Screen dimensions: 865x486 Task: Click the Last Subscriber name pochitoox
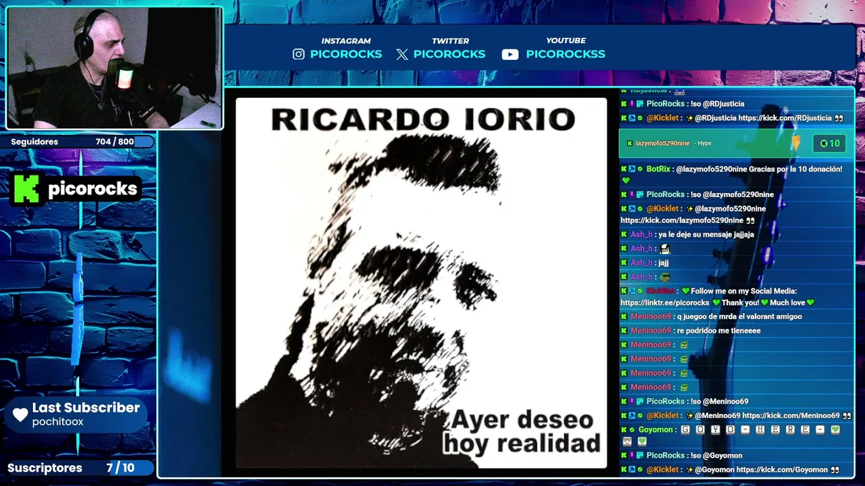[58, 422]
